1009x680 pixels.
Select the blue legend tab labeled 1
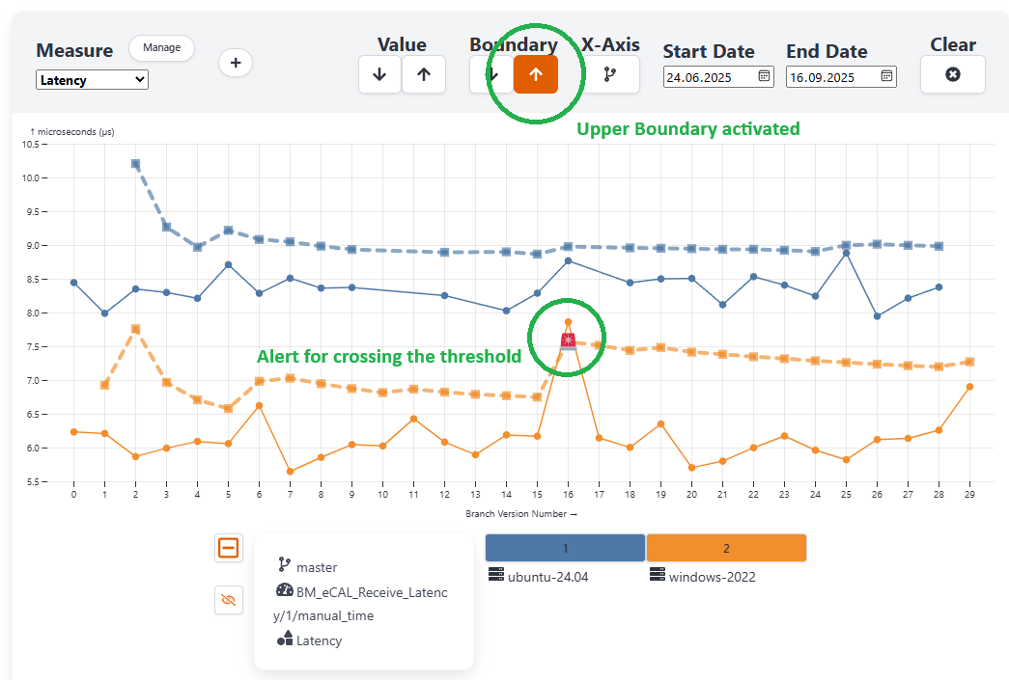[565, 548]
